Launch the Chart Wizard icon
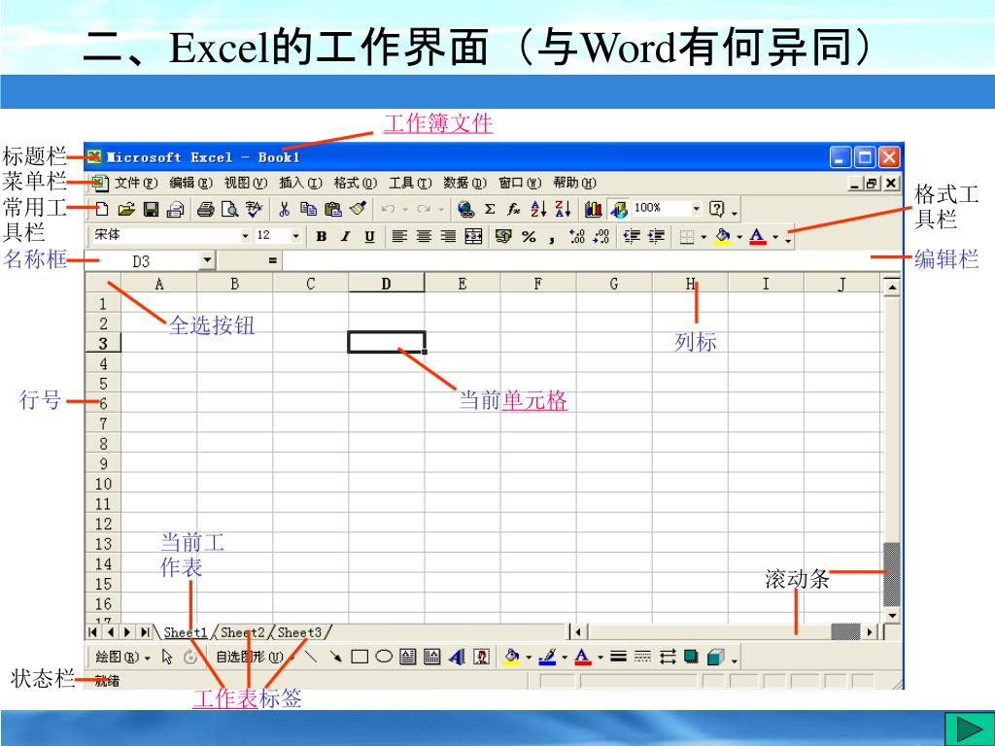The image size is (995, 746). (594, 209)
